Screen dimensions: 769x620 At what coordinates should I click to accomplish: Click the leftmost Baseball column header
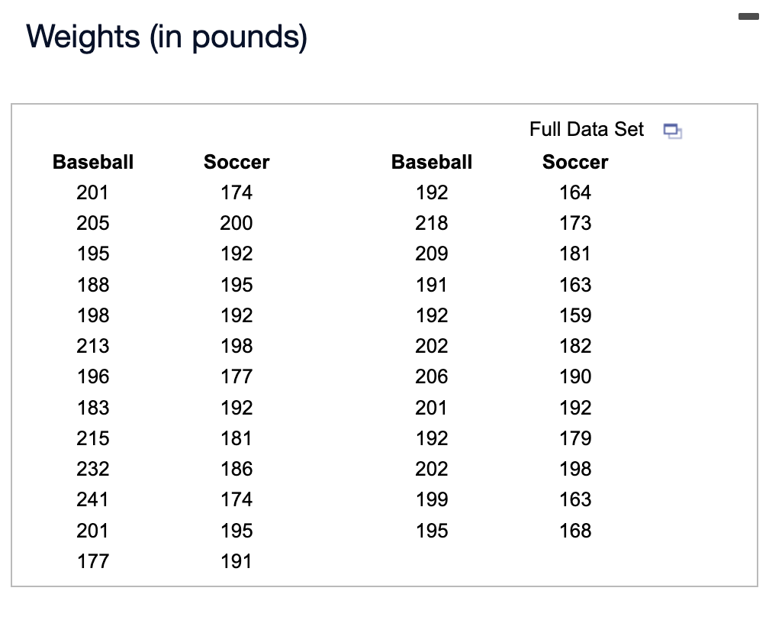pos(93,162)
